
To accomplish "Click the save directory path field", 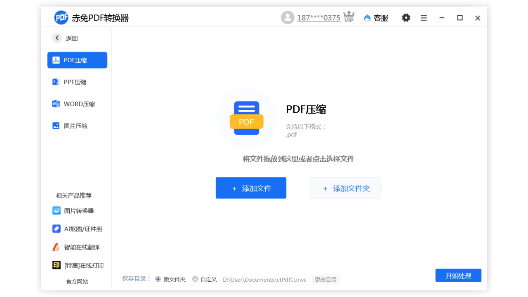I will tap(264, 280).
